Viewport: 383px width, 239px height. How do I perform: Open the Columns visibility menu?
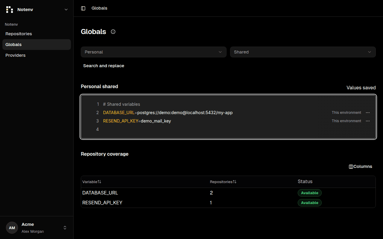361,166
